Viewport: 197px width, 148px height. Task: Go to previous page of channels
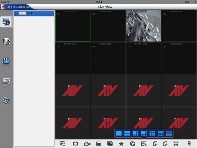155,144
